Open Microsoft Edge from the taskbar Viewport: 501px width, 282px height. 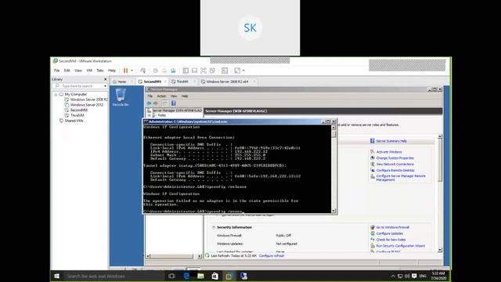click(186, 276)
